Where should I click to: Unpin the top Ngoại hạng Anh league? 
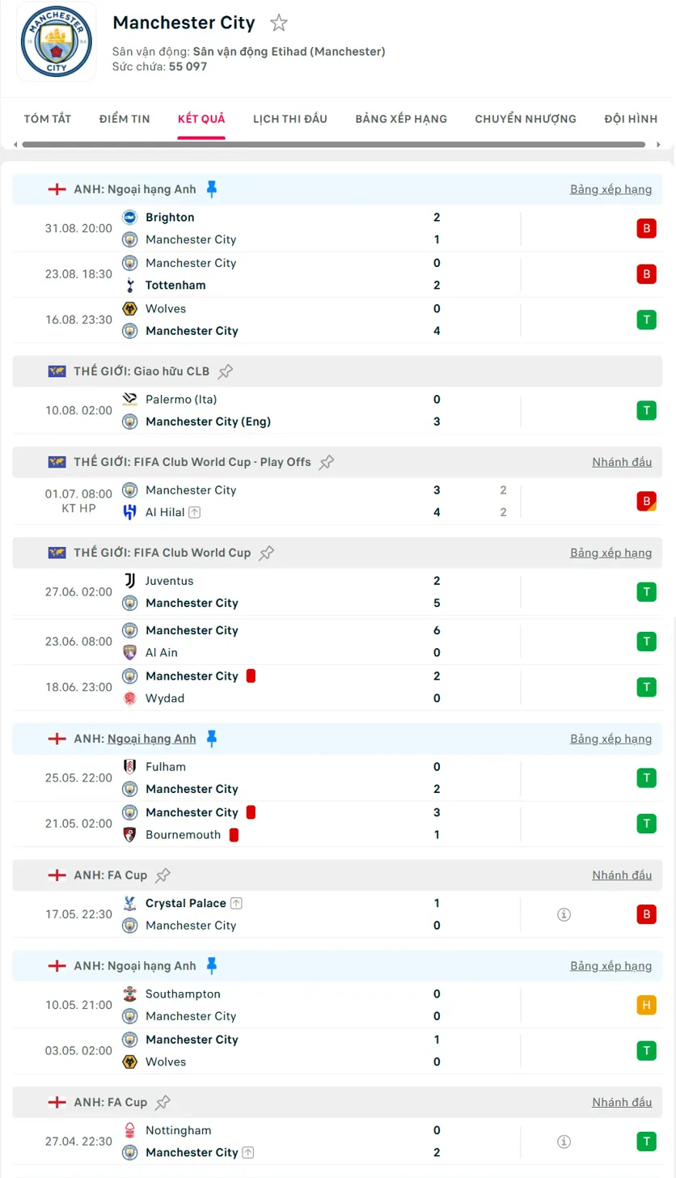point(212,189)
